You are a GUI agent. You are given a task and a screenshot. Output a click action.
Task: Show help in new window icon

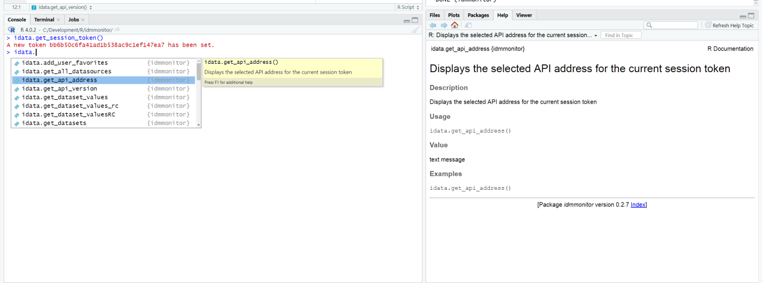pyautogui.click(x=468, y=26)
